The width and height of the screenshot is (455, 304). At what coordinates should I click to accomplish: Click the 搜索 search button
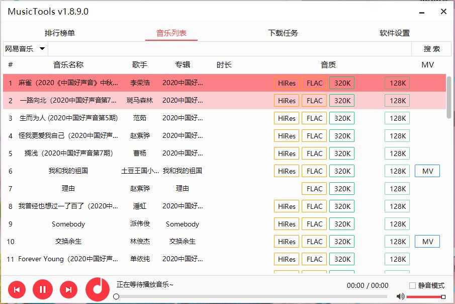point(432,49)
